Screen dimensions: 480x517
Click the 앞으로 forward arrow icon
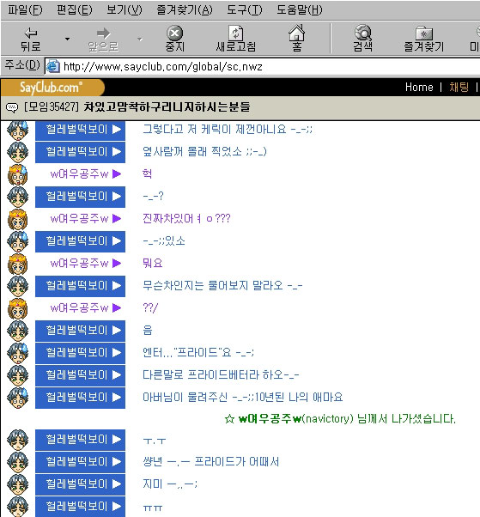(x=103, y=33)
